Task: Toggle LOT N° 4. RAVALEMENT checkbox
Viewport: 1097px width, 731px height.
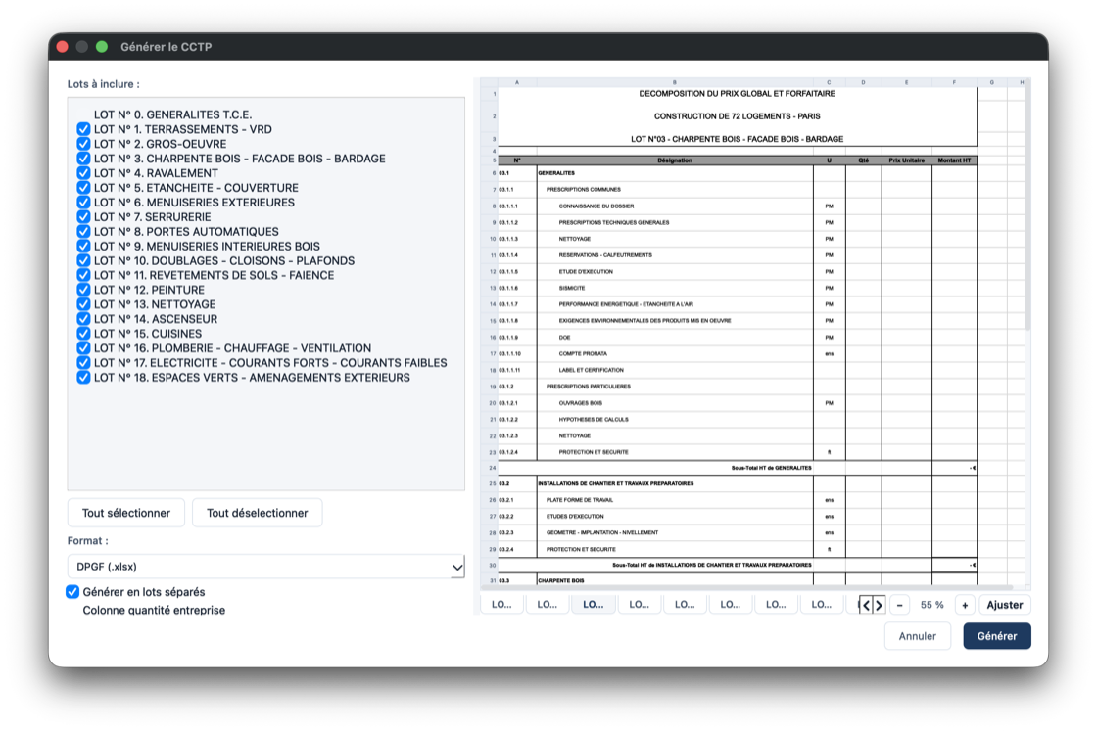Action: click(83, 173)
